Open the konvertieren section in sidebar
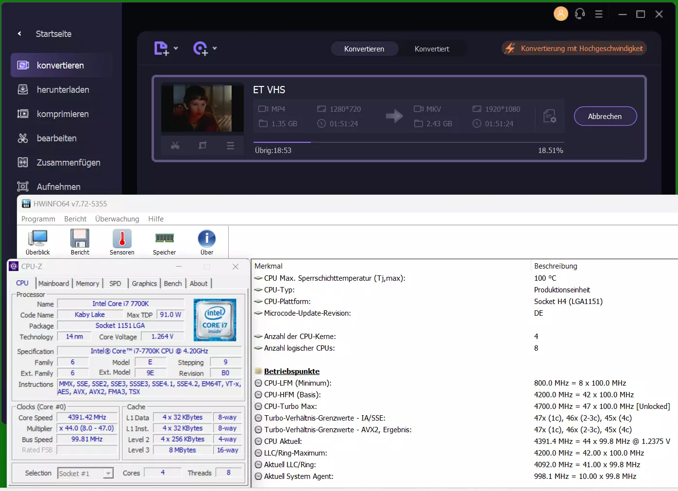The height and width of the screenshot is (491, 678). [62, 65]
